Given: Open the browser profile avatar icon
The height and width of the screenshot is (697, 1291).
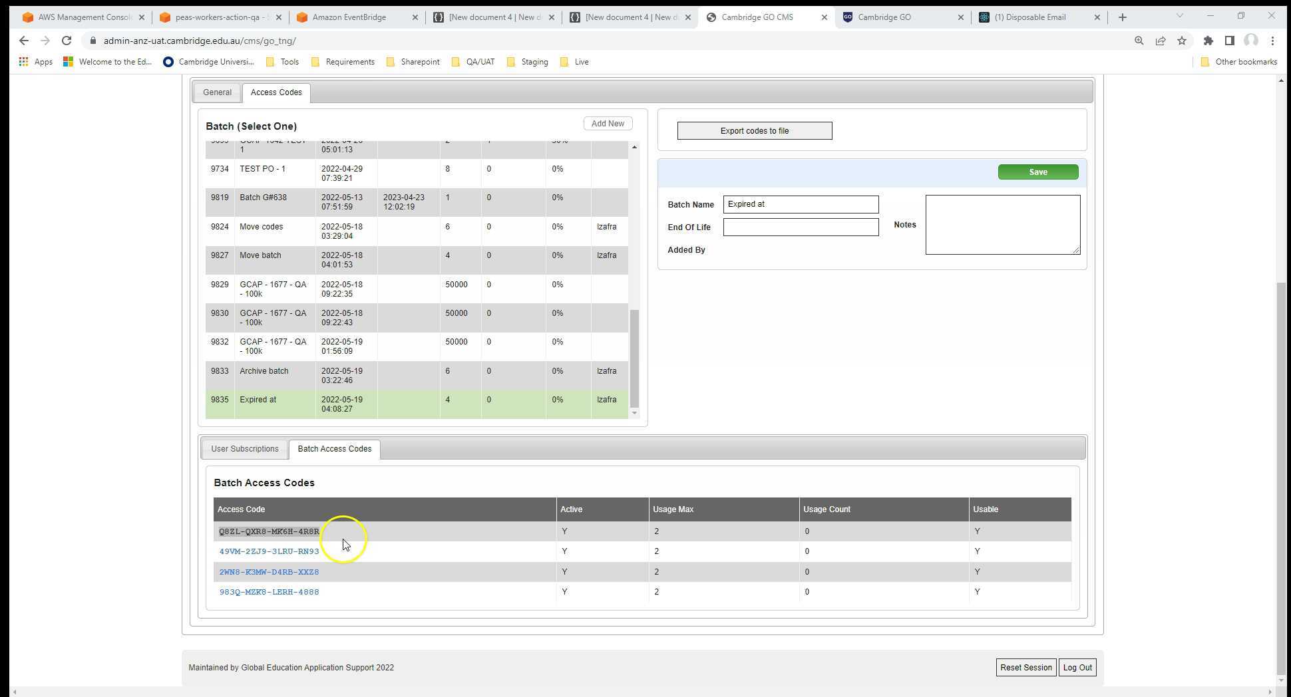Looking at the screenshot, I should pos(1251,41).
